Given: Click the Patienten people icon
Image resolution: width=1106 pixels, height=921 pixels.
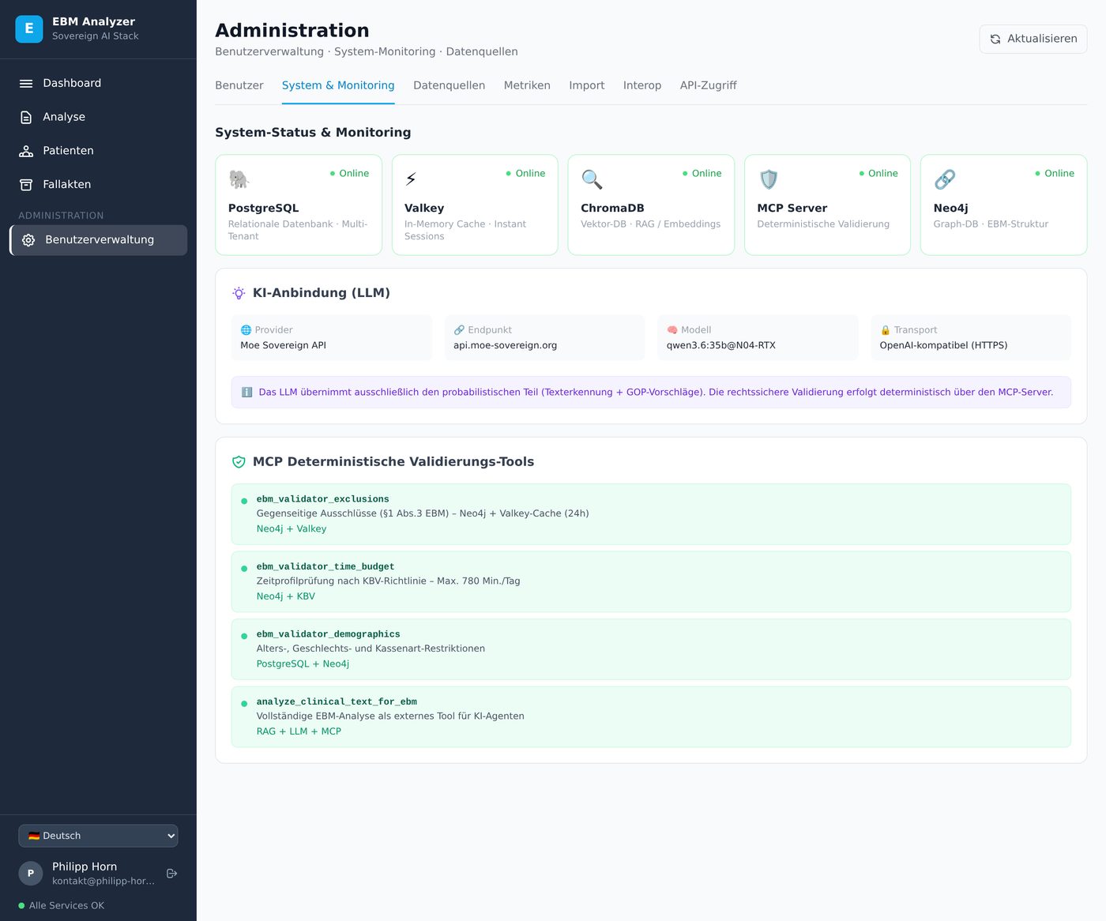Looking at the screenshot, I should coord(26,151).
